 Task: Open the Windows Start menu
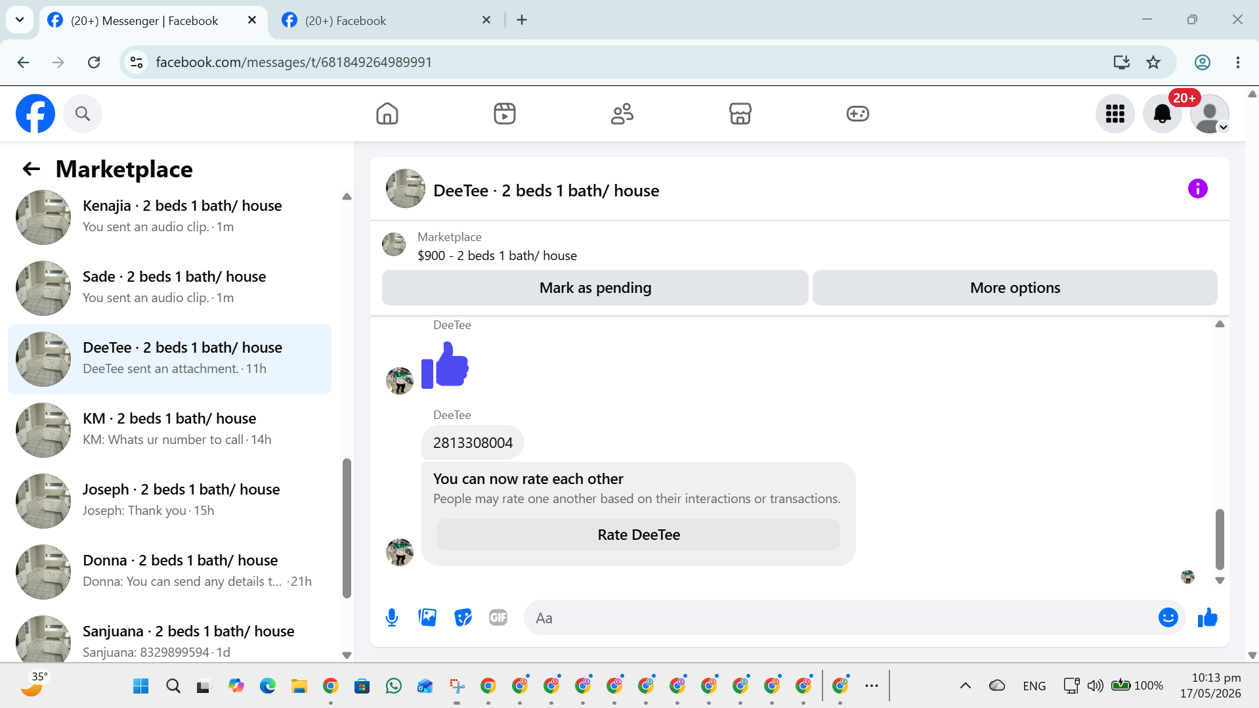[140, 686]
